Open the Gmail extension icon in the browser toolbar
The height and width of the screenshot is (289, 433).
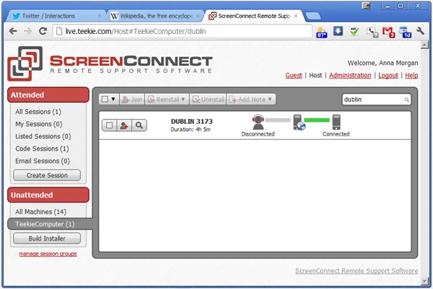coord(388,32)
